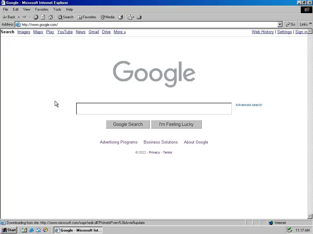Click the network system tray icon

tap(289, 230)
